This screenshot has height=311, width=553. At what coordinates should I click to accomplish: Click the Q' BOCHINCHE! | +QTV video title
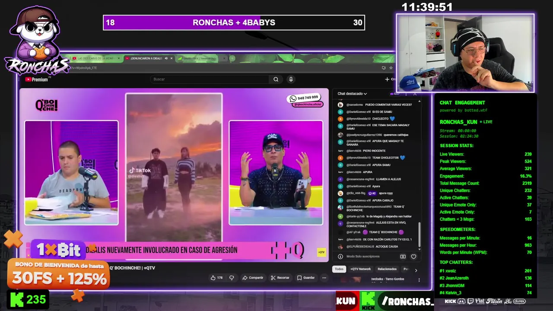pos(132,268)
